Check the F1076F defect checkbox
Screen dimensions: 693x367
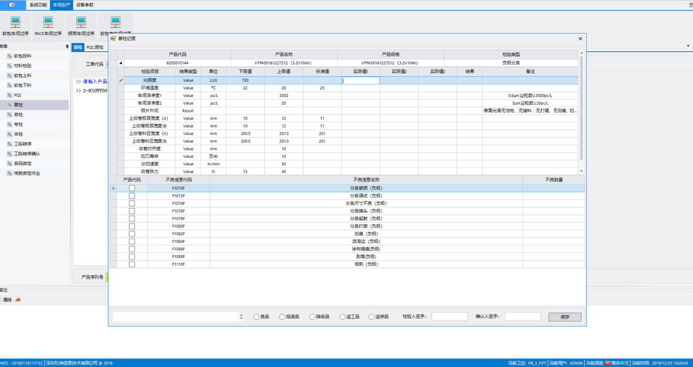point(132,211)
